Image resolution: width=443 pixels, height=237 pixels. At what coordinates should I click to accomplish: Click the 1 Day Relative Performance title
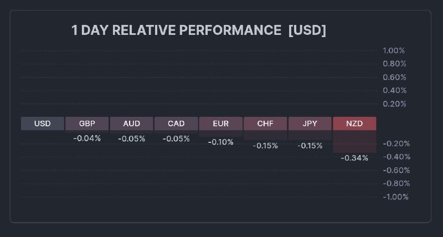tap(199, 30)
